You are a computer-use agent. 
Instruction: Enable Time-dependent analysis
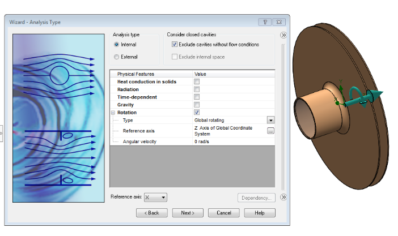point(197,97)
